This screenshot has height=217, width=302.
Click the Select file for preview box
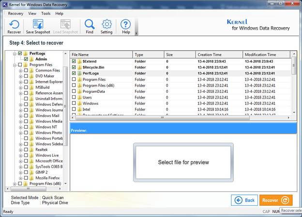[x=183, y=162]
